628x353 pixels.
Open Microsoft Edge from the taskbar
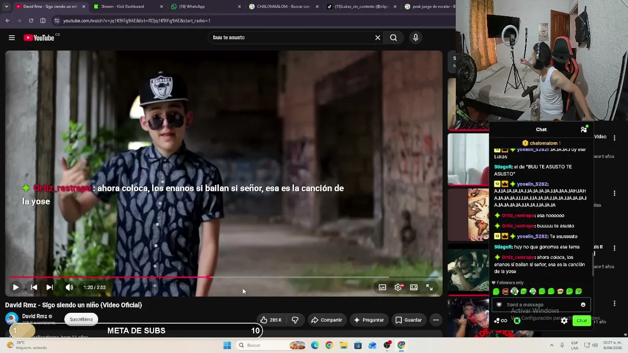click(x=314, y=345)
